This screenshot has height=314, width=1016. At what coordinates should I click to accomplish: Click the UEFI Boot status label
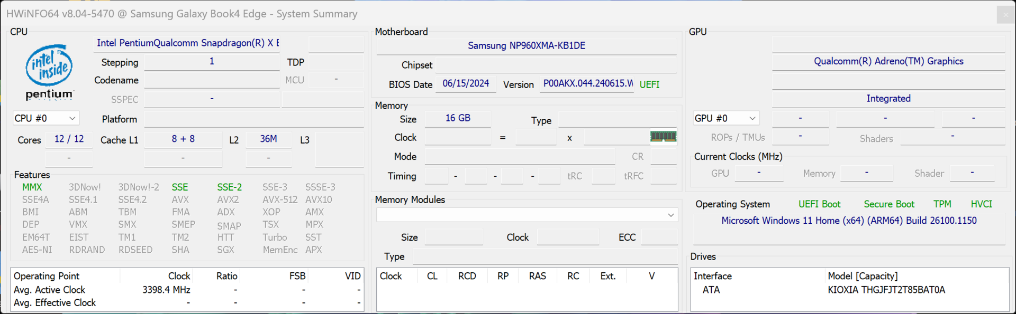[x=819, y=204]
